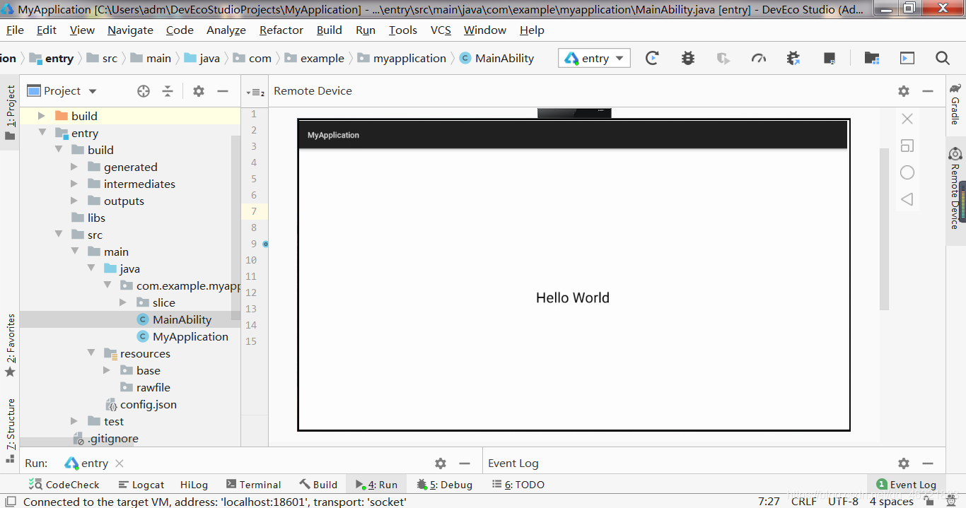Open the File menu
The height and width of the screenshot is (508, 966).
pyautogui.click(x=15, y=30)
